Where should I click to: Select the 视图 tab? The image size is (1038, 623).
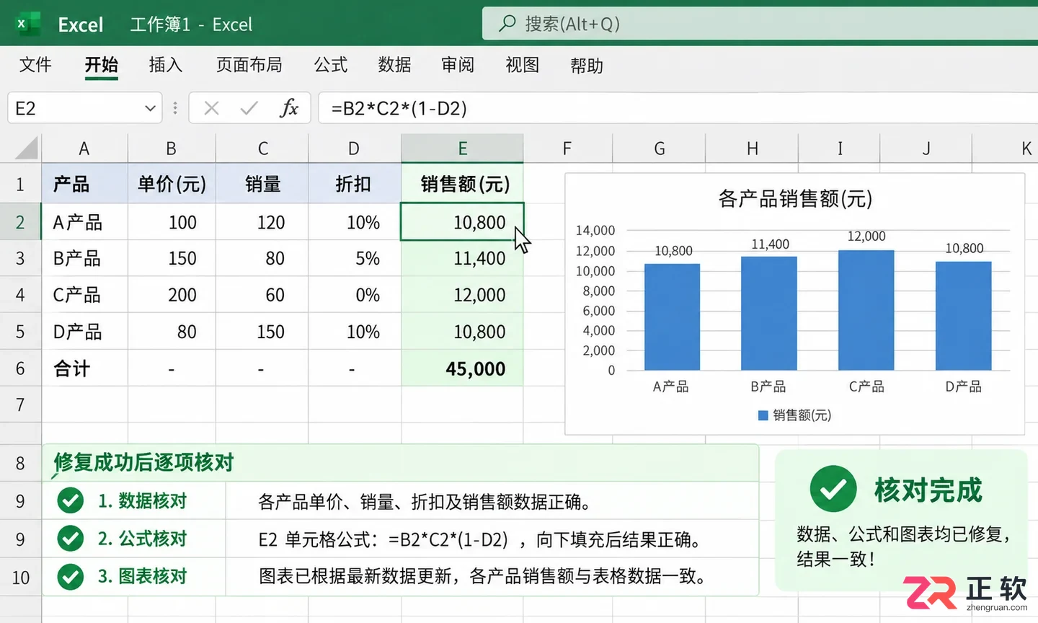tap(523, 65)
